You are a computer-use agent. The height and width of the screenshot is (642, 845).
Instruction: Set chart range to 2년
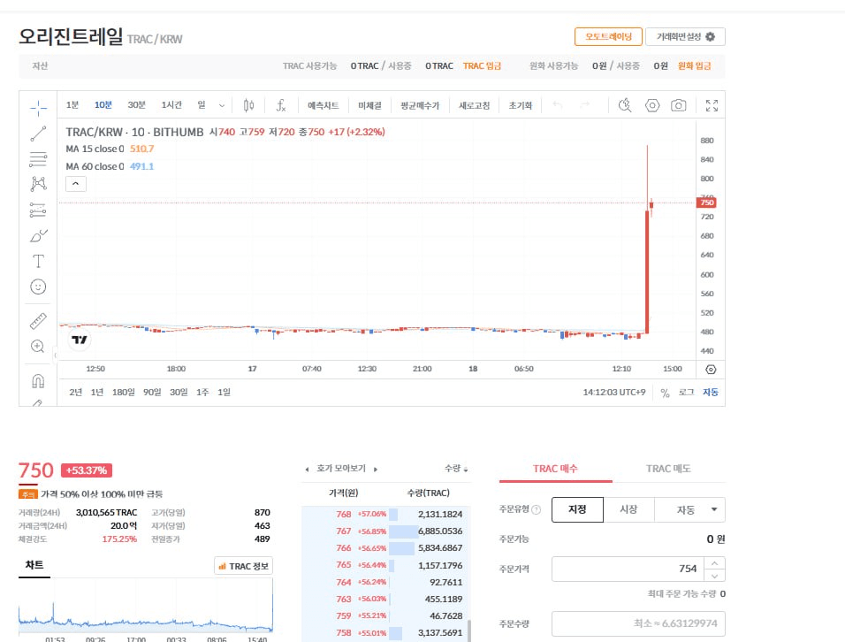click(x=75, y=393)
